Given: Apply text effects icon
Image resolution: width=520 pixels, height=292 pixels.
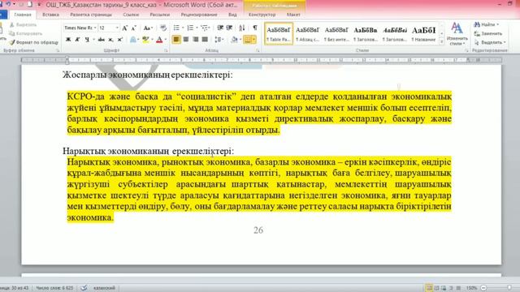Looking at the screenshot, I should [133, 40].
